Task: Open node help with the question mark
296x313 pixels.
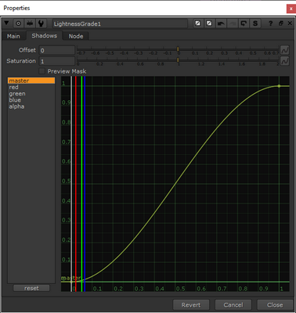Action: coord(271,23)
